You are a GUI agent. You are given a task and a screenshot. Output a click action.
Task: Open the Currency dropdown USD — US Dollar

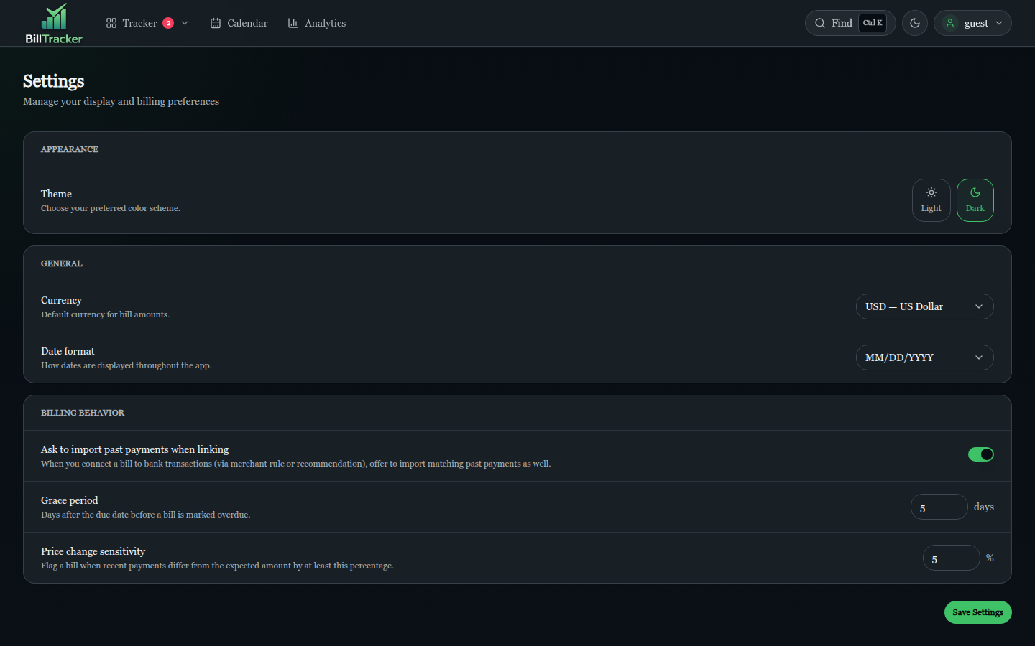(x=925, y=306)
